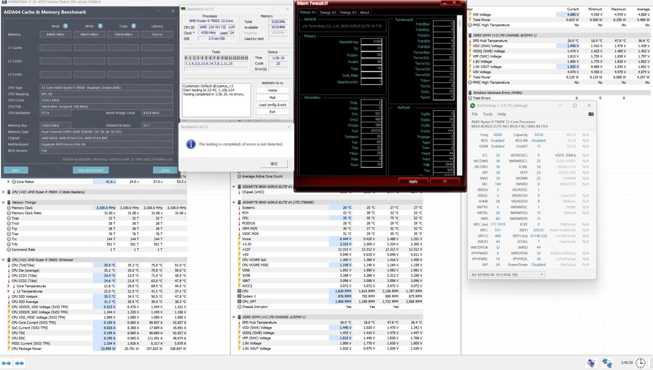Screen dimensions: 653x370
Task: Click the Copy info icon in AIDA64
Action: [x=133, y=26]
